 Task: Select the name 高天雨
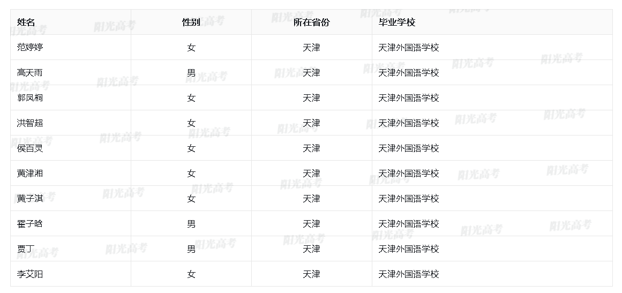tap(30, 72)
